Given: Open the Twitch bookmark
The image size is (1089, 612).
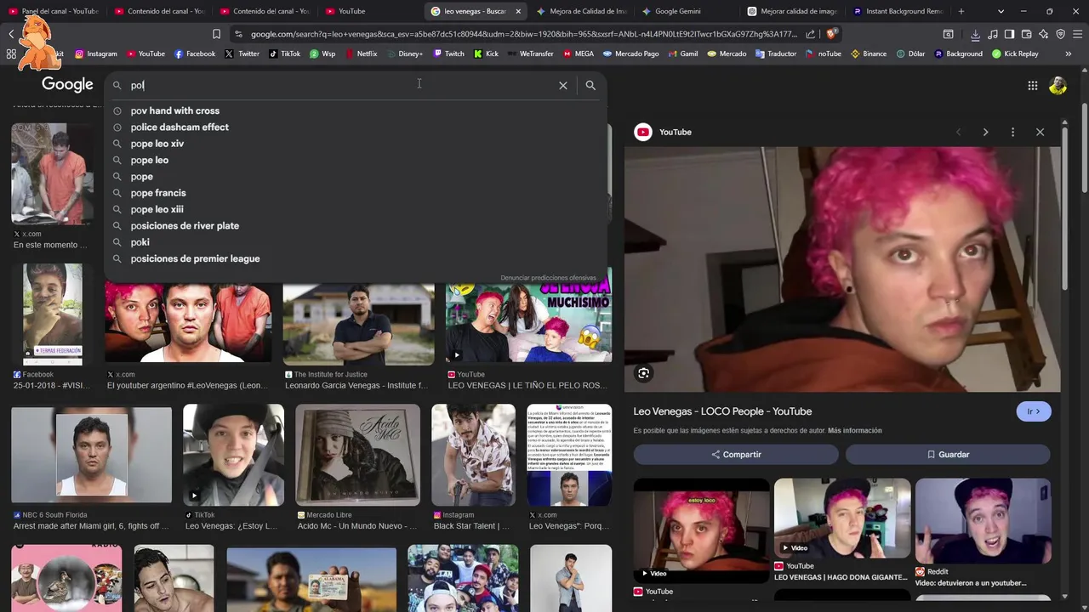Looking at the screenshot, I should (x=449, y=54).
